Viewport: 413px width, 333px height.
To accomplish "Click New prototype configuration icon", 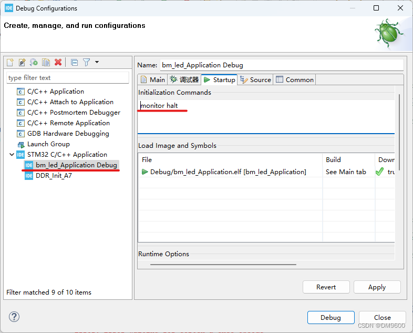I will (x=22, y=63).
